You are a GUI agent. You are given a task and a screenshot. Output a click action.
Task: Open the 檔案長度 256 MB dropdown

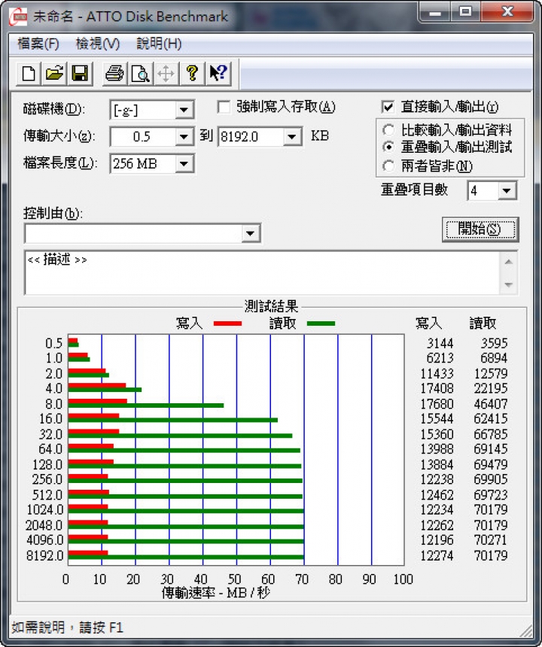click(184, 164)
